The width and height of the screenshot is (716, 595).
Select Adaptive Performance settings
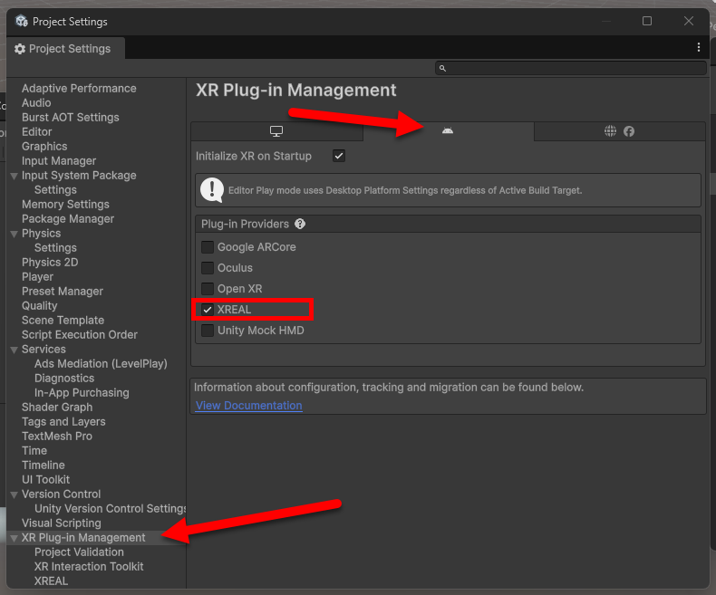coord(79,89)
